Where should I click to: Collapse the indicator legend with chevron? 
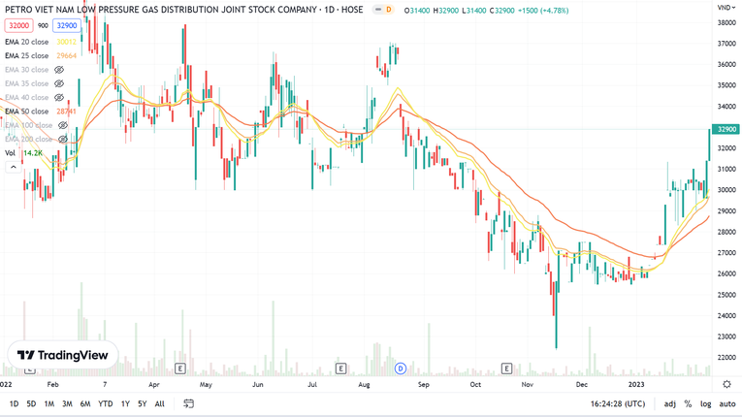(13, 167)
